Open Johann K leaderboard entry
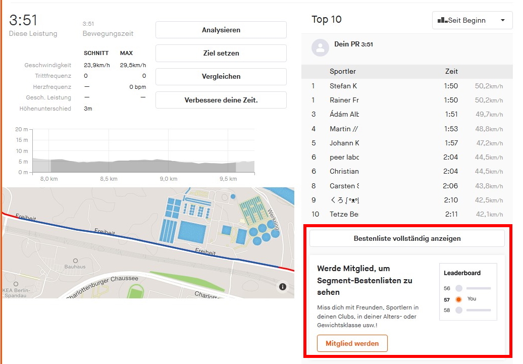The height and width of the screenshot is (364, 523). (x=344, y=143)
